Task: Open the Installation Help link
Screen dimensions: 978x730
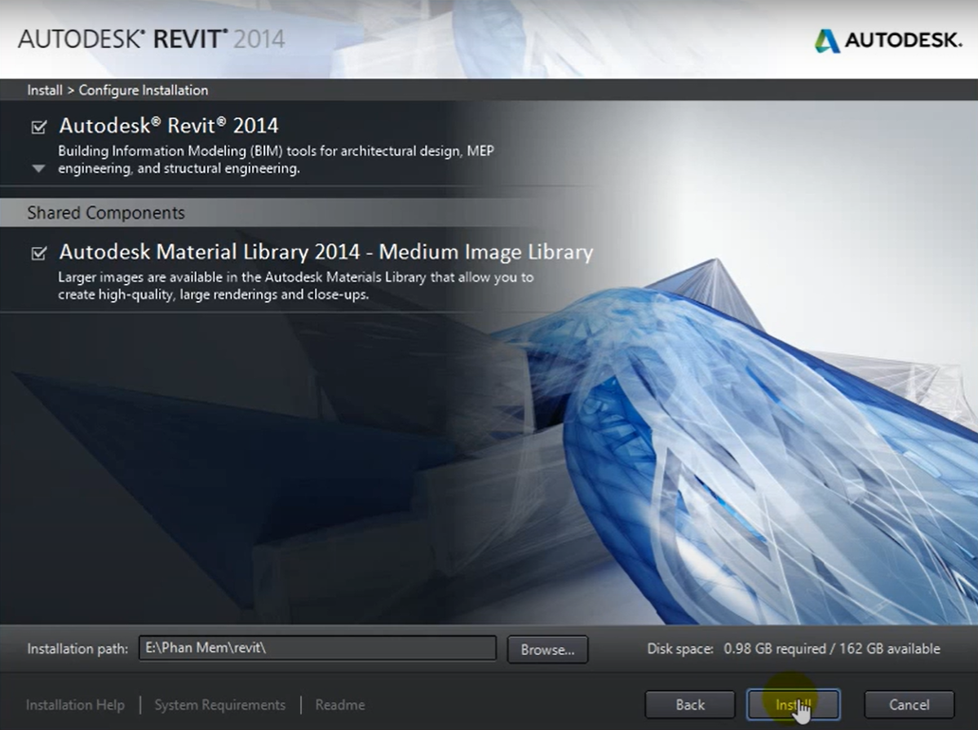Action: point(75,705)
